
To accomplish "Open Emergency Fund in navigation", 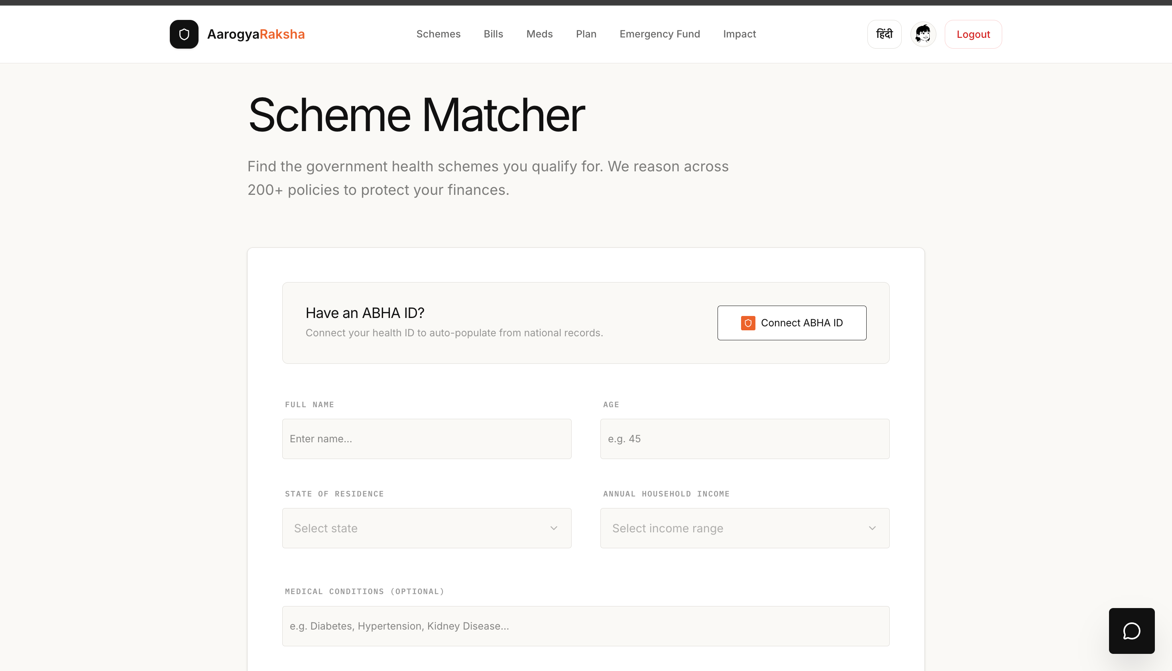I will [x=659, y=34].
